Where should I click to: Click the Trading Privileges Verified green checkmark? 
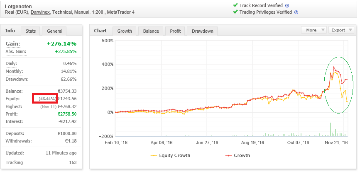point(236,12)
